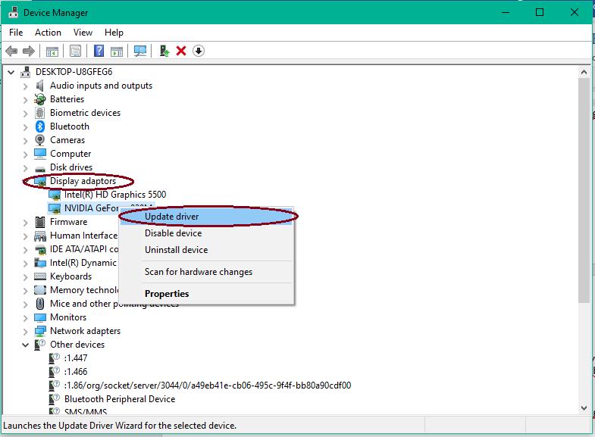The image size is (595, 437).
Task: Choose Disable device from context menu
Action: 206,233
